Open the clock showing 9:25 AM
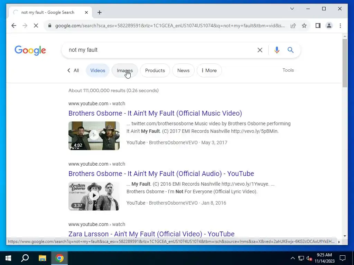This screenshot has height=265, width=354. pyautogui.click(x=324, y=258)
